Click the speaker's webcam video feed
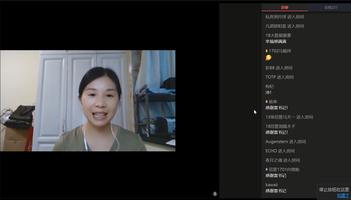The image size is (351, 200). 88,100
